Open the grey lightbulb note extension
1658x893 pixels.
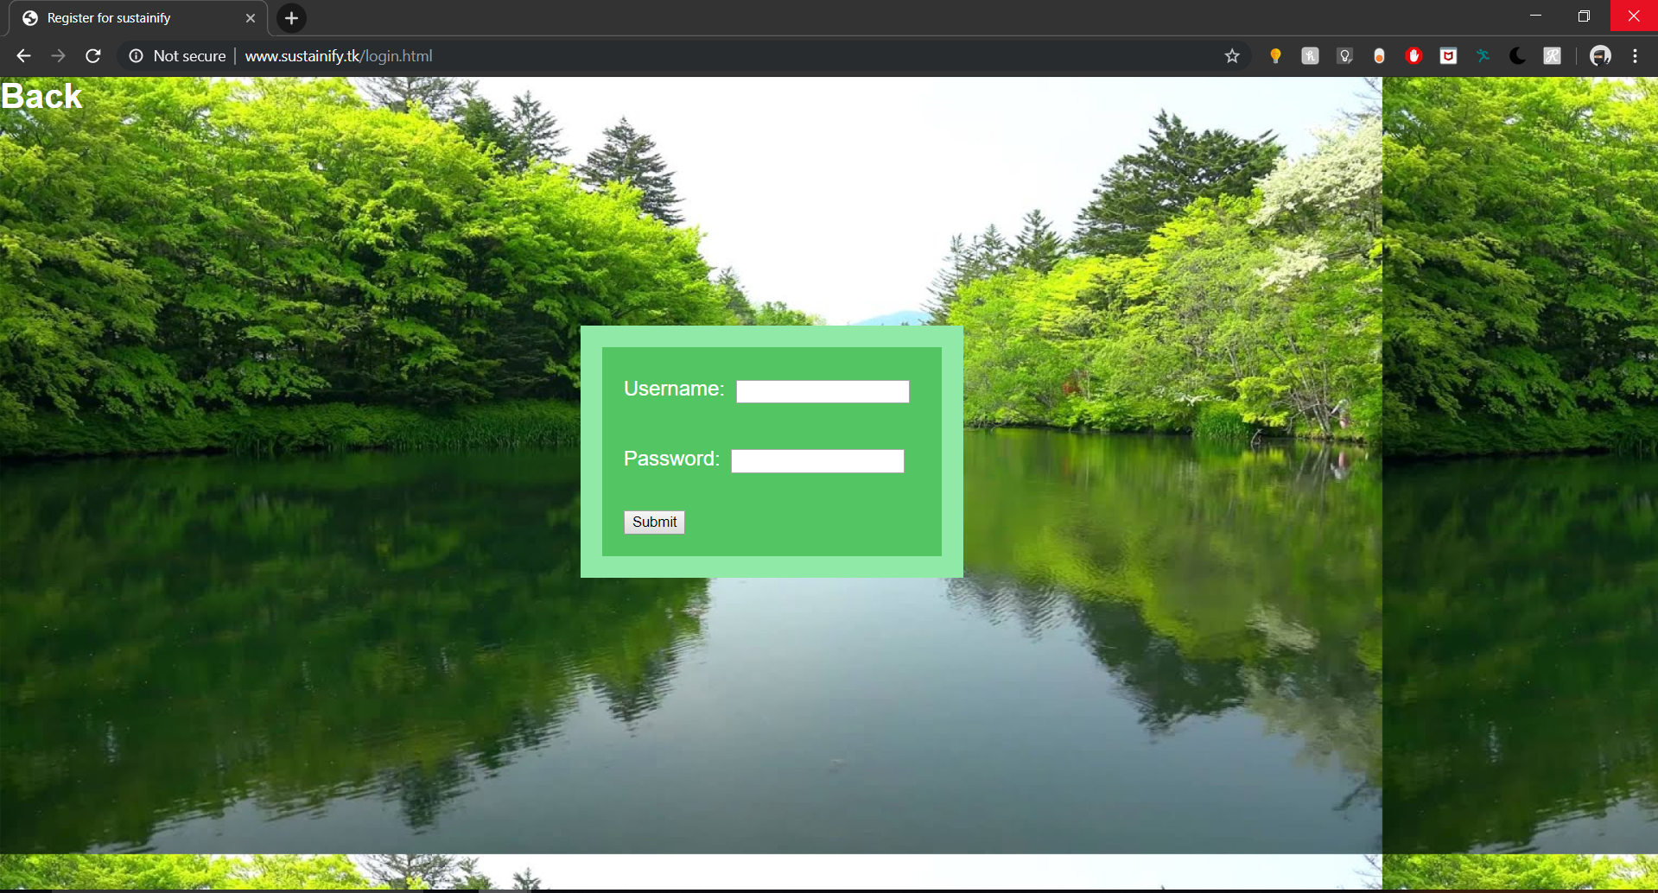click(1344, 56)
